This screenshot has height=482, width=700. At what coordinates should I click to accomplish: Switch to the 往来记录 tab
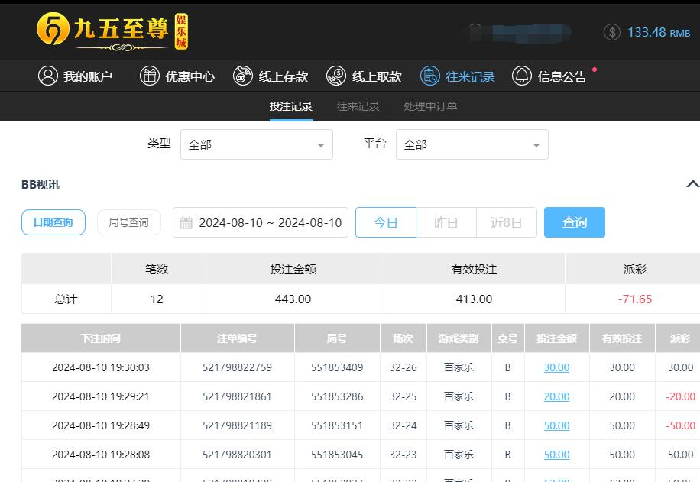click(x=356, y=106)
